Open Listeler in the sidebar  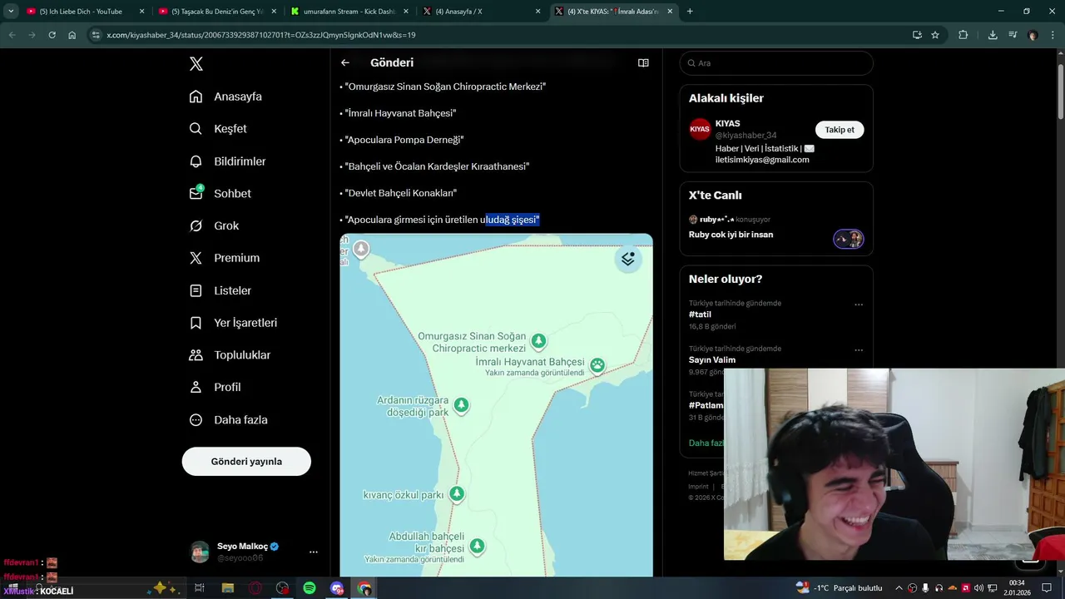(x=220, y=290)
